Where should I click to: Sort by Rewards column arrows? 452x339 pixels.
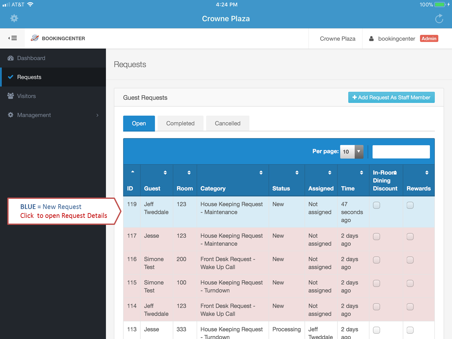pos(427,173)
